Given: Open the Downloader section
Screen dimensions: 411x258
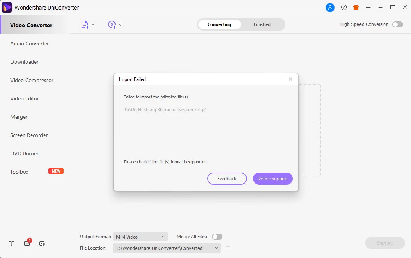Looking at the screenshot, I should 24,62.
